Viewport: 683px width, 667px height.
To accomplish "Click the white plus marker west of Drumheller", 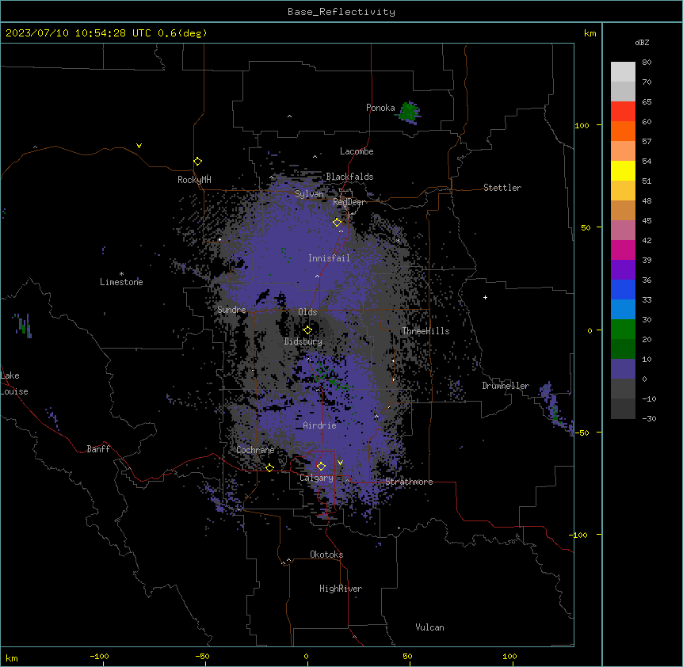I will click(x=485, y=297).
